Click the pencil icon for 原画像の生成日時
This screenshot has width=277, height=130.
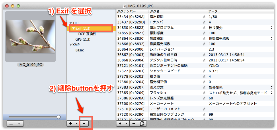coord(204,55)
